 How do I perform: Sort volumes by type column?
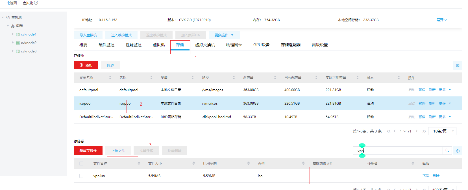pos(303,163)
